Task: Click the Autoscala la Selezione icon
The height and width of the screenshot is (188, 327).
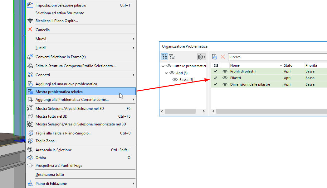Action: tap(30, 150)
